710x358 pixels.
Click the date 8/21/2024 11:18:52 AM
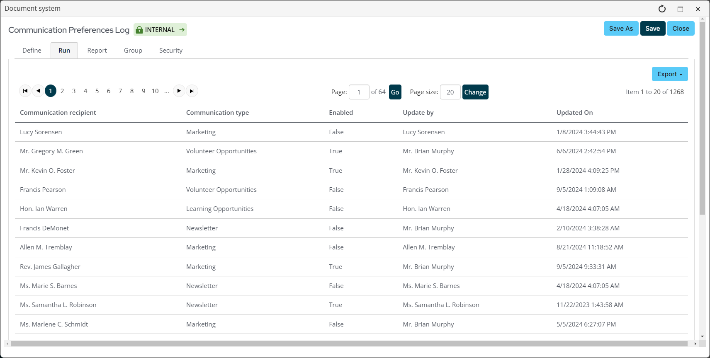click(x=590, y=247)
